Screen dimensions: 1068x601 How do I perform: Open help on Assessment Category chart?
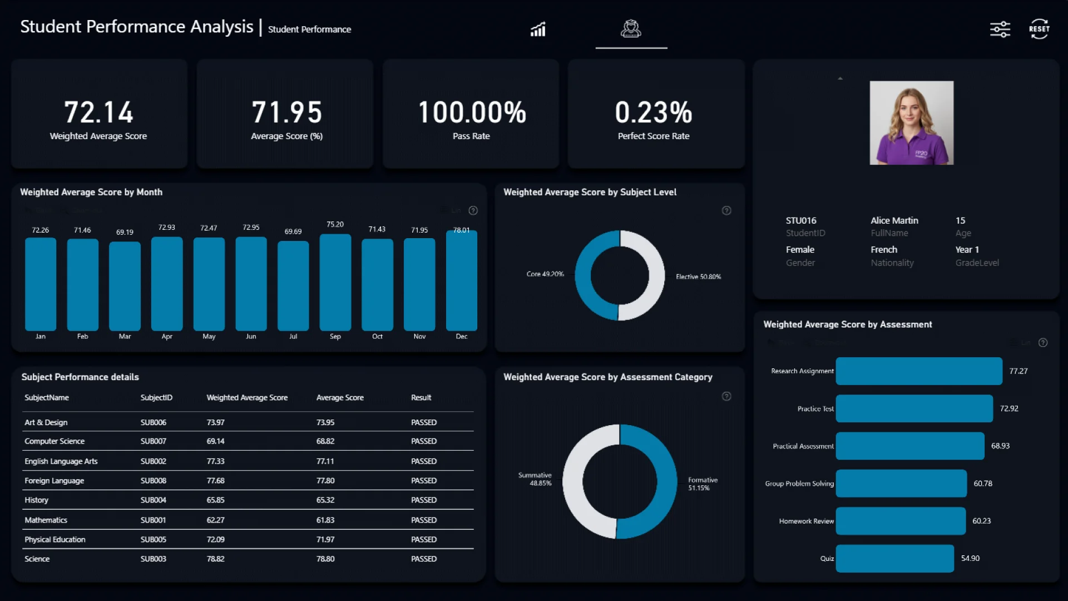726,396
